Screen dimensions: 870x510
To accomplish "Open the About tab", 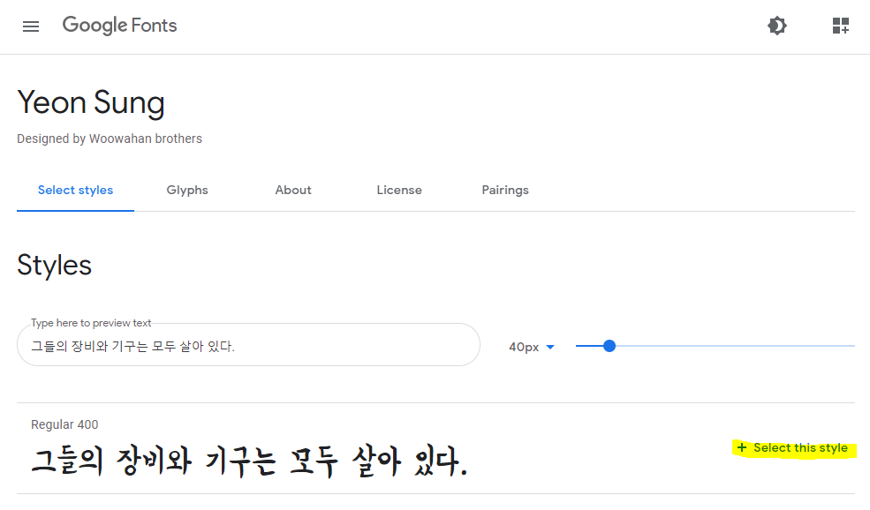I will [x=293, y=190].
